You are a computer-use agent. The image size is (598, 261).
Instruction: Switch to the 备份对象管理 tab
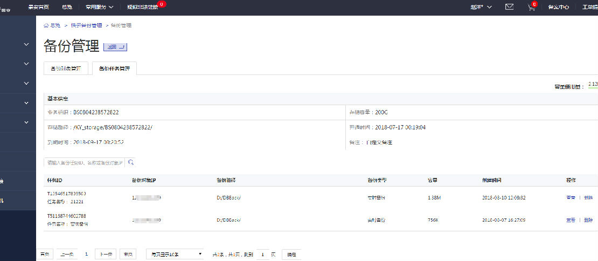66,68
